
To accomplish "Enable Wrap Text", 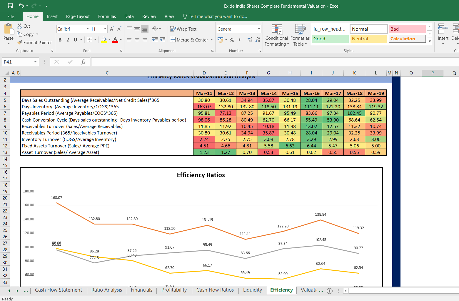I will [183, 29].
